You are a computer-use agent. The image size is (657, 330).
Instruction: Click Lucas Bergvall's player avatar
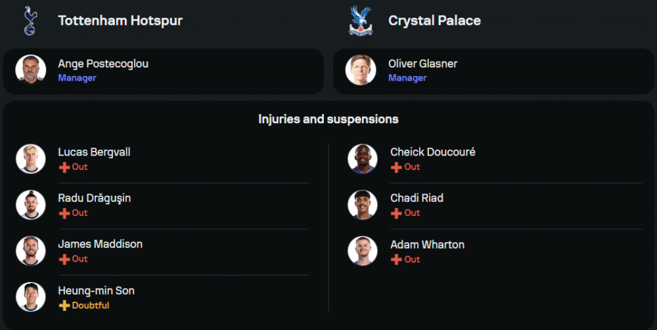[x=30, y=159]
